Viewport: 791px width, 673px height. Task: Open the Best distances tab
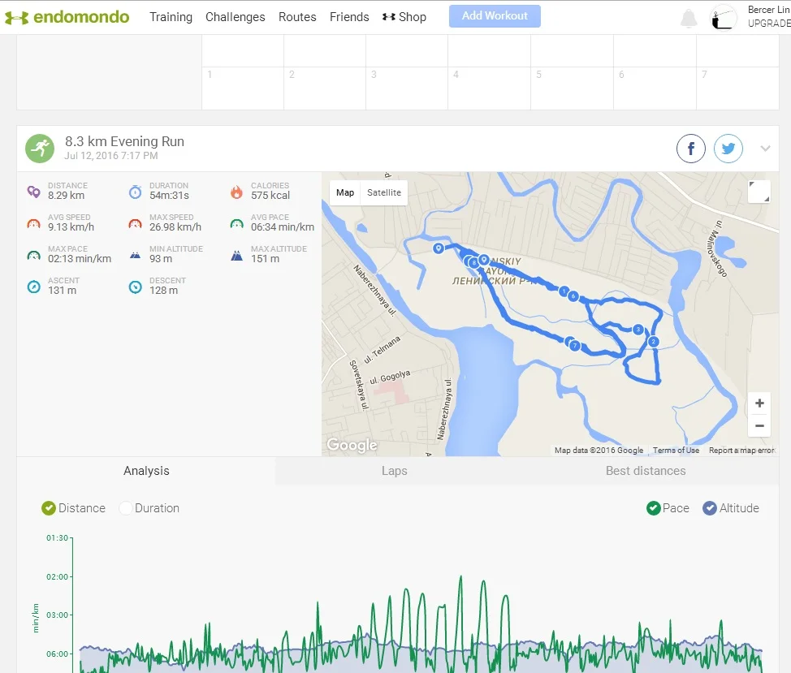pos(646,471)
